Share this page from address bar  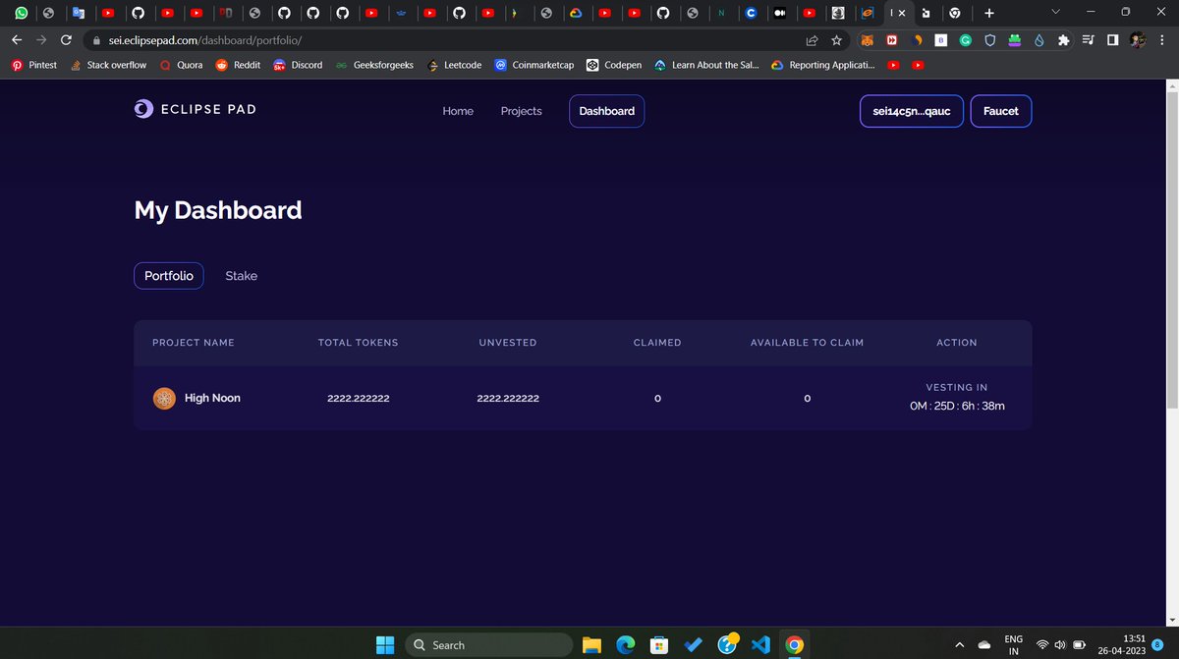tap(813, 40)
